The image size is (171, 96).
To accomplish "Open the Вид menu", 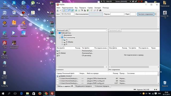I will 76,8.
